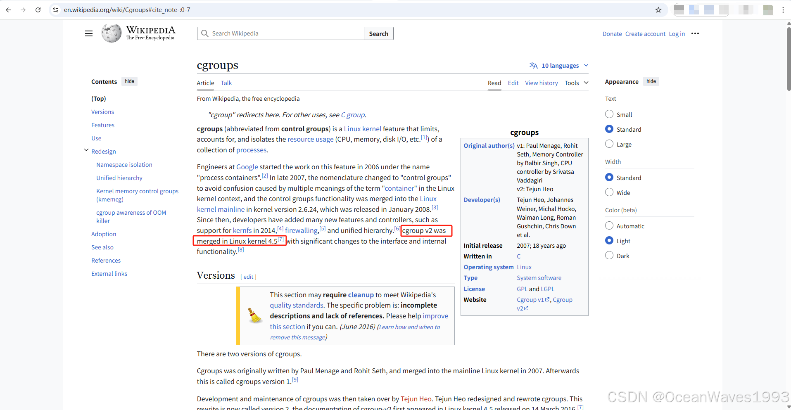Switch to the Talk tab
Viewport: 791px width, 410px height.
point(226,83)
